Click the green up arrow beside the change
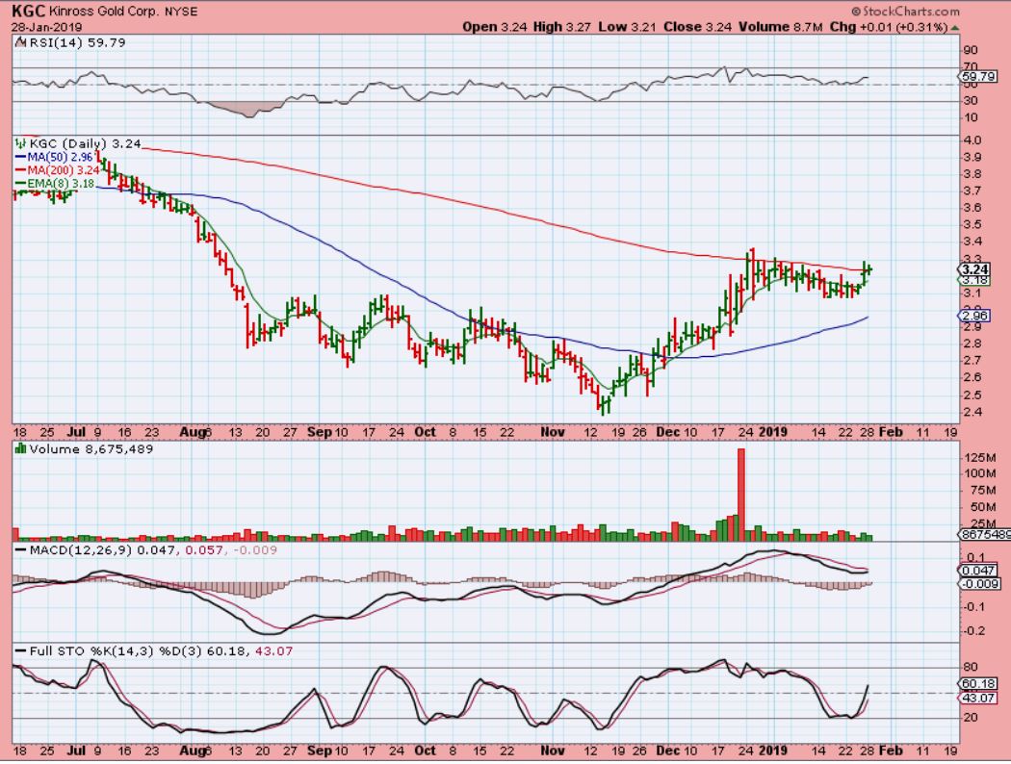This screenshot has height=764, width=1011. point(955,28)
